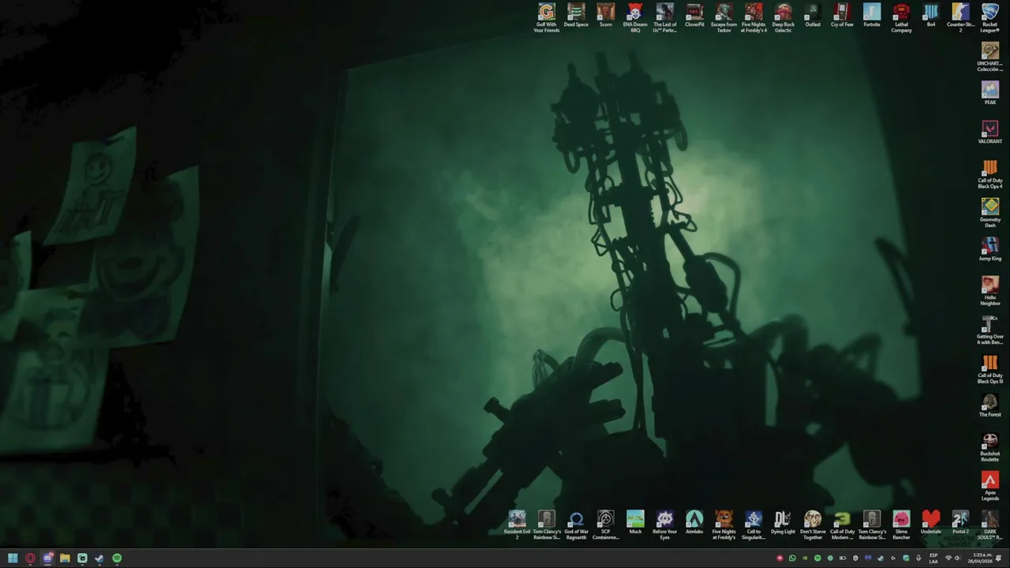Open the volume control in the tray

click(957, 559)
